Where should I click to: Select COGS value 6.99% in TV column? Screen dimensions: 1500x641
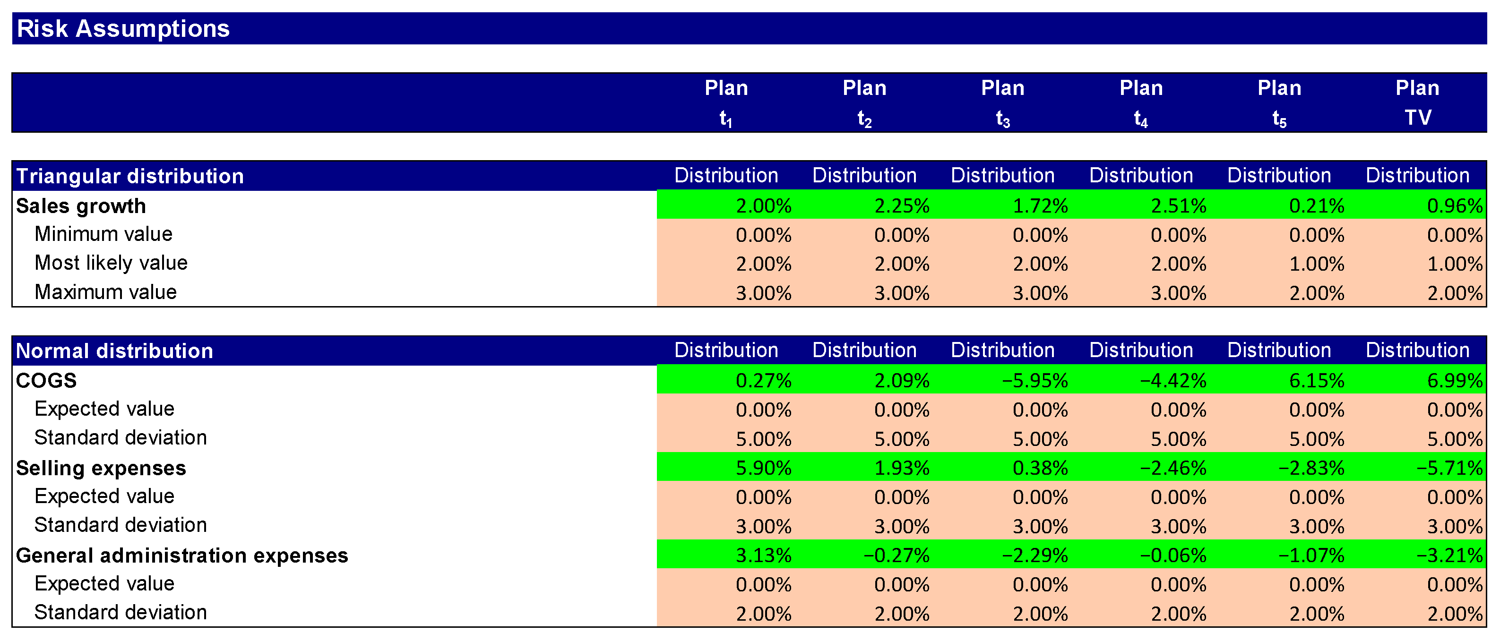coord(1454,380)
